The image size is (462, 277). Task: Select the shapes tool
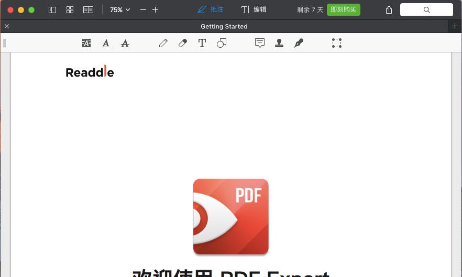(x=222, y=43)
